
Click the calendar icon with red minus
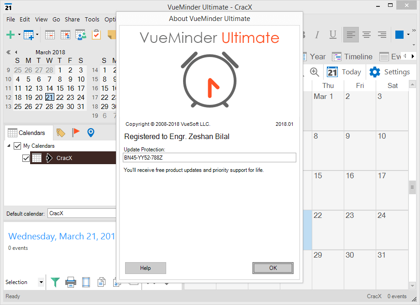pyautogui.click(x=50, y=35)
